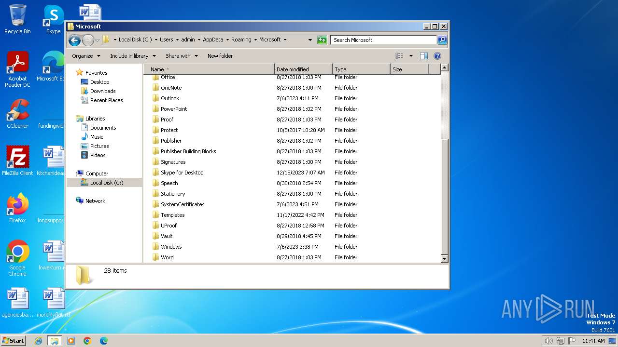
Task: Select the Videos library
Action: click(x=98, y=155)
